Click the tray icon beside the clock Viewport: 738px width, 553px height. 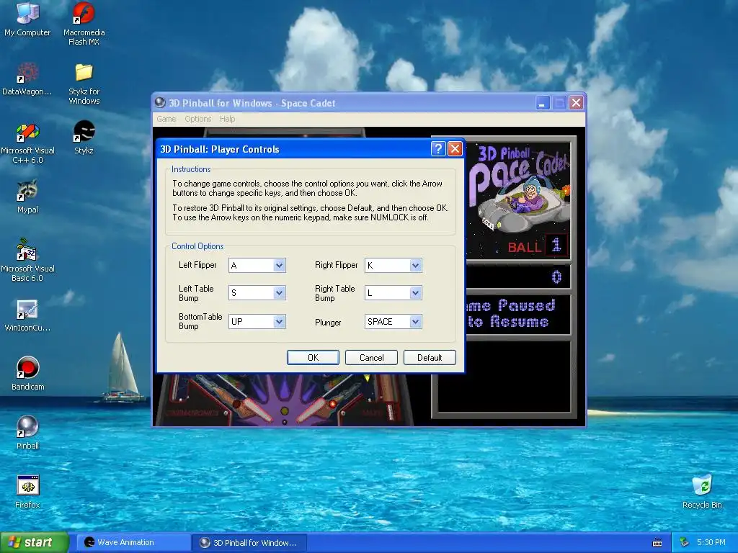[685, 542]
